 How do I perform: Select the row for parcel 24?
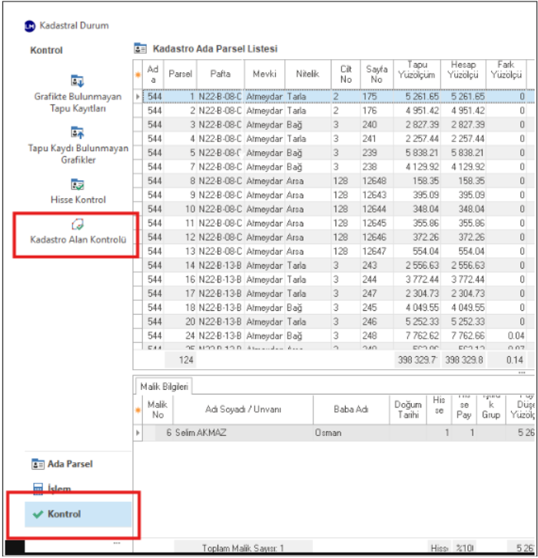click(x=307, y=335)
